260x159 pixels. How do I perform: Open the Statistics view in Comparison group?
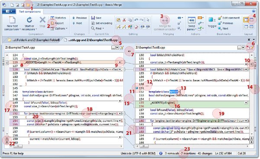coord(58,18)
